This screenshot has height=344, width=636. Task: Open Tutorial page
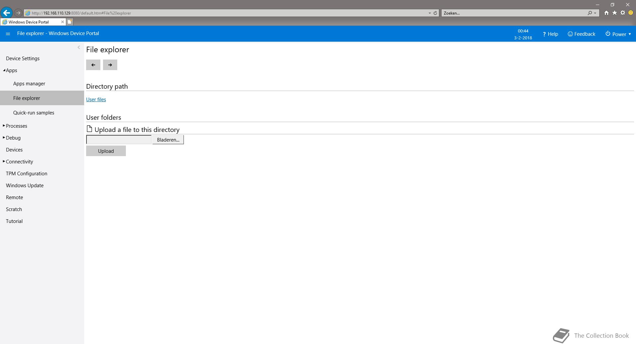point(14,221)
